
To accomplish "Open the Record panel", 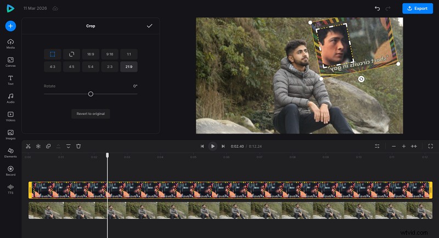I will click(x=10, y=171).
